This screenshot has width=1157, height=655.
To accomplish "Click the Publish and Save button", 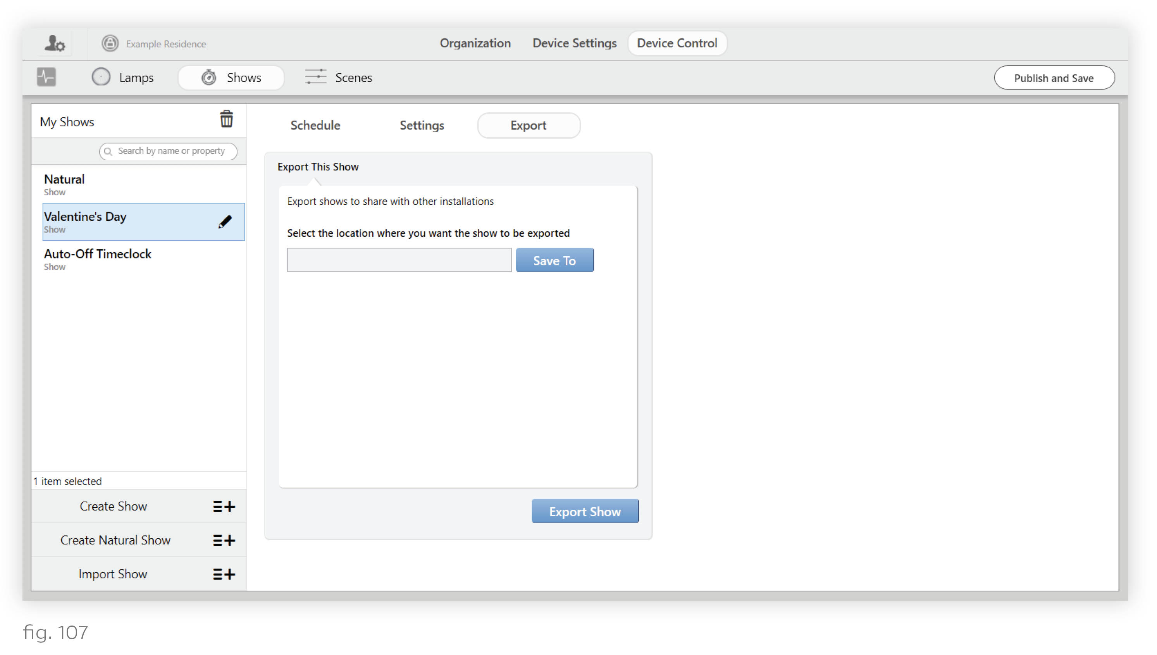I will click(1054, 77).
